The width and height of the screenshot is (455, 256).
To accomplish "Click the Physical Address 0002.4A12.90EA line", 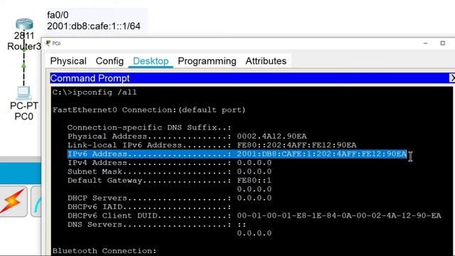I will click(x=187, y=136).
